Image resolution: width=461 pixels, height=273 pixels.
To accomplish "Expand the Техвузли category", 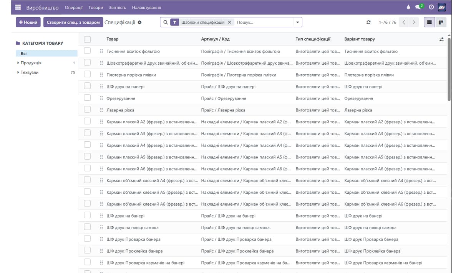I will pos(18,72).
